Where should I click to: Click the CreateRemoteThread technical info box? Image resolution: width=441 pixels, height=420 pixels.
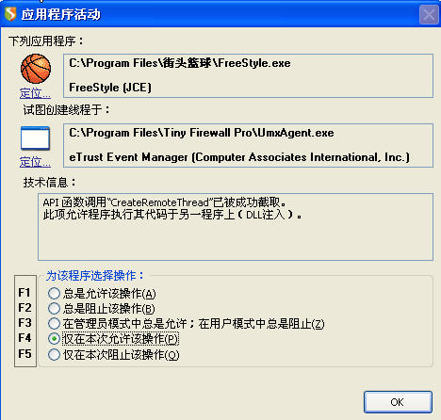pyautogui.click(x=236, y=227)
